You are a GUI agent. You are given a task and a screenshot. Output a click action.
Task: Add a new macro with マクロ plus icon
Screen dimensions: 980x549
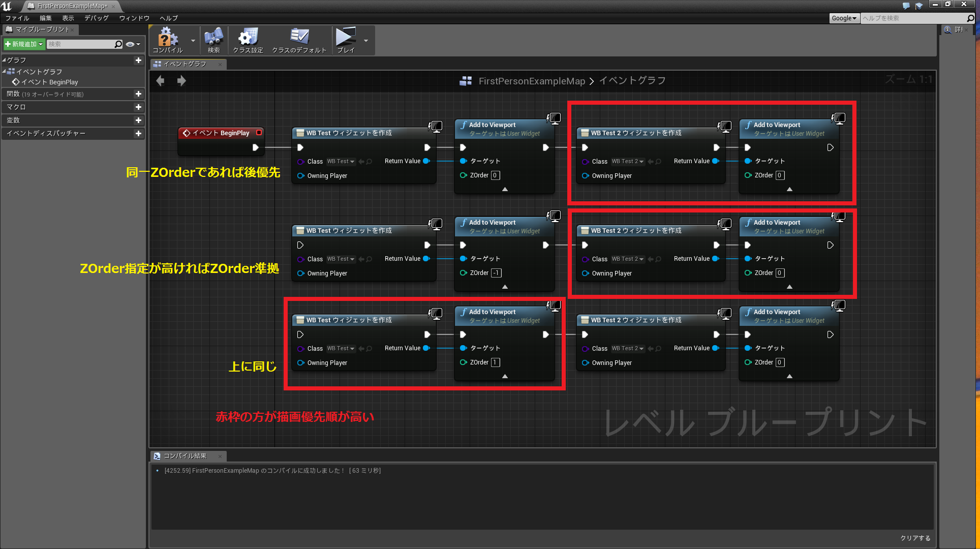[x=138, y=107]
